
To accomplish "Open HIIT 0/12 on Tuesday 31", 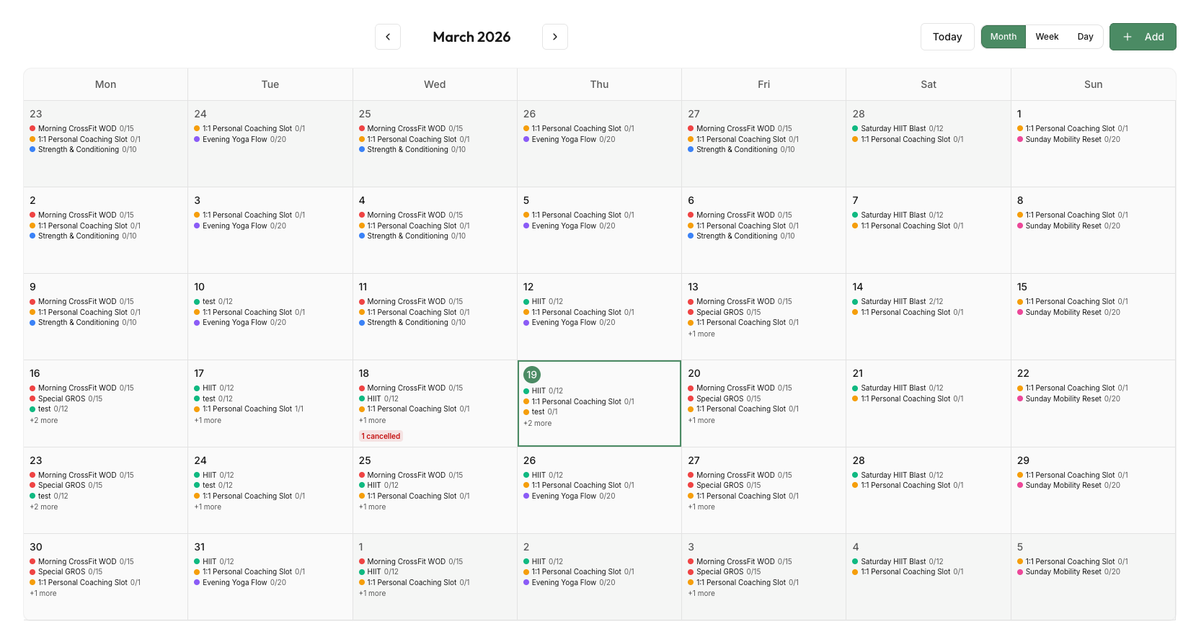I will tap(214, 561).
